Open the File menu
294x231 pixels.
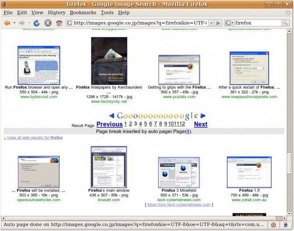coord(8,13)
